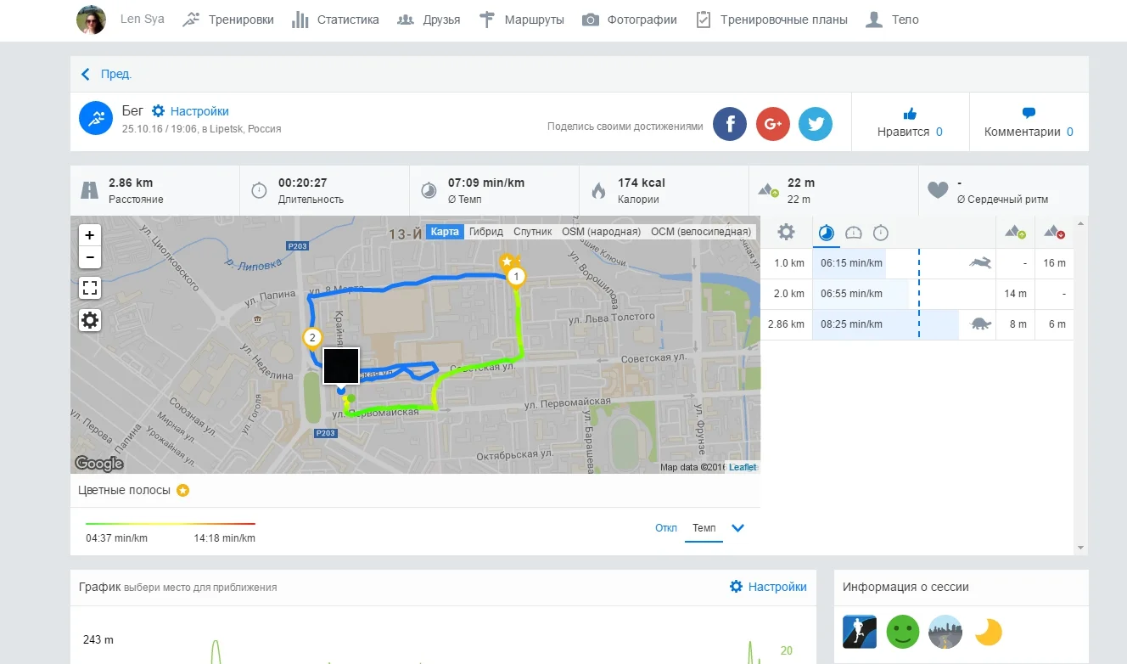Viewport: 1127px width, 664px height.
Task: Click elevation gain column header icon
Action: point(1015,232)
